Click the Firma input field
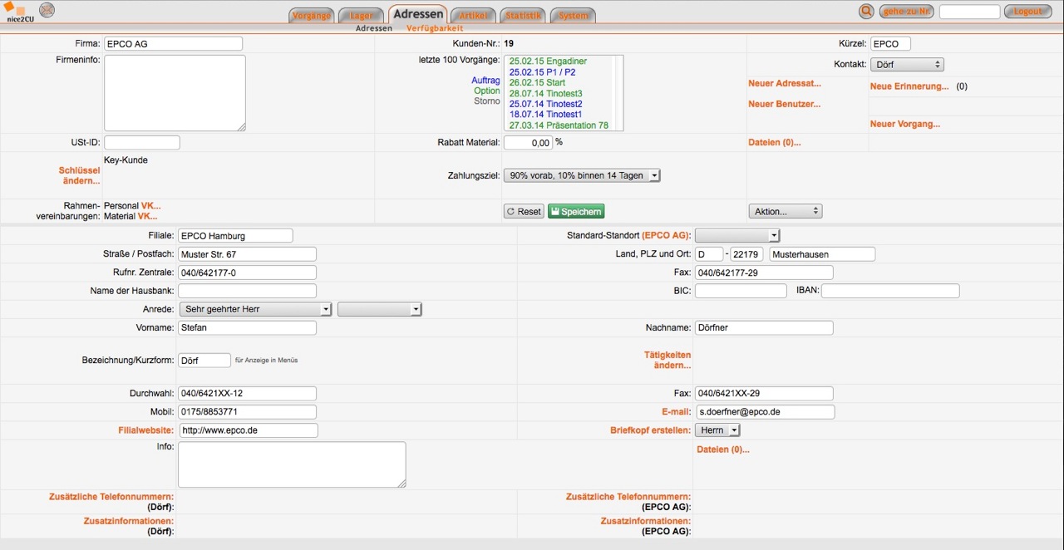The width and height of the screenshot is (1064, 550). pos(173,44)
